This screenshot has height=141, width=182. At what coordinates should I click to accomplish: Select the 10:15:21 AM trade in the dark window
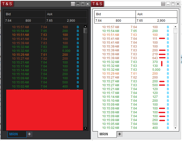tap(45, 62)
